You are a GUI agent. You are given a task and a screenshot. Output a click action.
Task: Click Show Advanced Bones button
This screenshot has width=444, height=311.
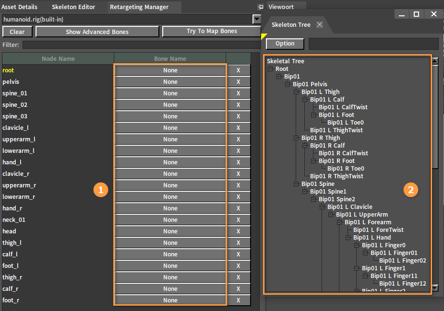click(97, 32)
